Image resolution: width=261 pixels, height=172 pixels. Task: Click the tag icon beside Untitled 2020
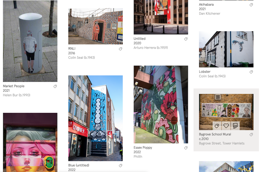click(186, 39)
